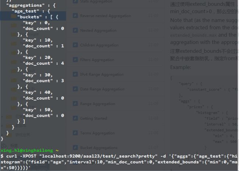Open the Reverse nested Aggregation note
The height and width of the screenshot is (171, 239).
[x=106, y=16]
